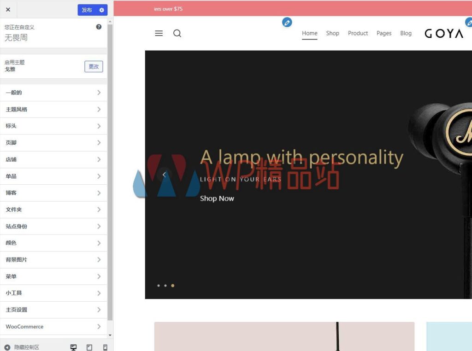
Task: Click the pencil edit icon above the menu
Action: coord(287,22)
